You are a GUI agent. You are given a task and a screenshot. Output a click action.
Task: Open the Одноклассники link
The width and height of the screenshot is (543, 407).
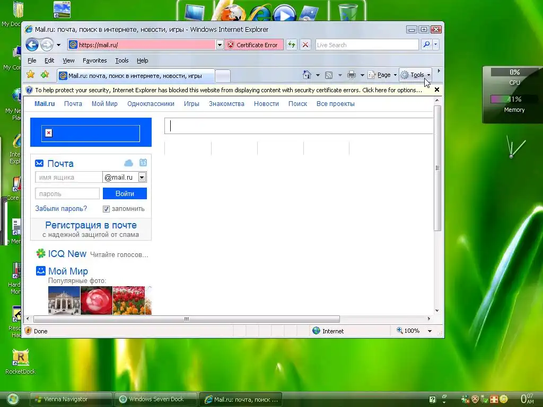[151, 104]
